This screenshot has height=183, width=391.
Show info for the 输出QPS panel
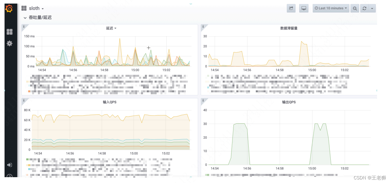tap(203, 100)
